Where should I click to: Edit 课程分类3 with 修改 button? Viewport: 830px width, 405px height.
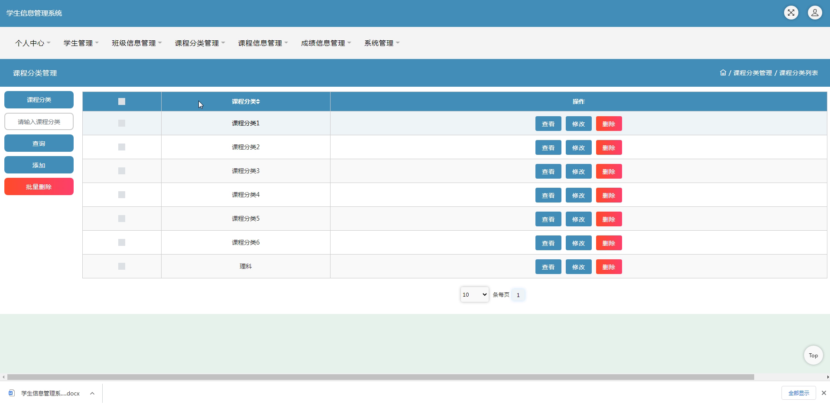click(x=579, y=171)
